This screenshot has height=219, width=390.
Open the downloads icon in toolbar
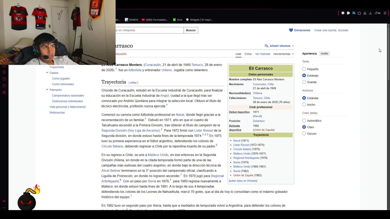pos(370,13)
